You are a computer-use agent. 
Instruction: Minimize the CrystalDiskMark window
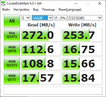click(76, 3)
